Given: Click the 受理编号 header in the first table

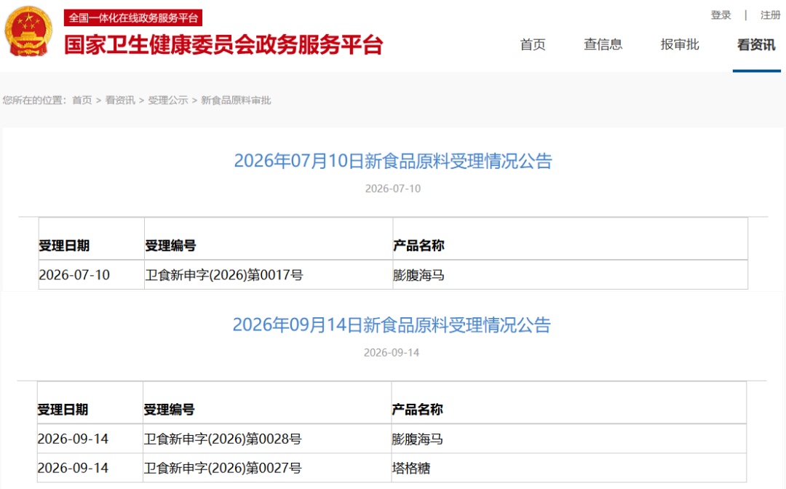Looking at the screenshot, I should [x=170, y=245].
